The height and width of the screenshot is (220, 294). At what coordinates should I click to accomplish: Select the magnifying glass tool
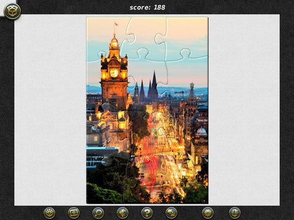point(98,213)
